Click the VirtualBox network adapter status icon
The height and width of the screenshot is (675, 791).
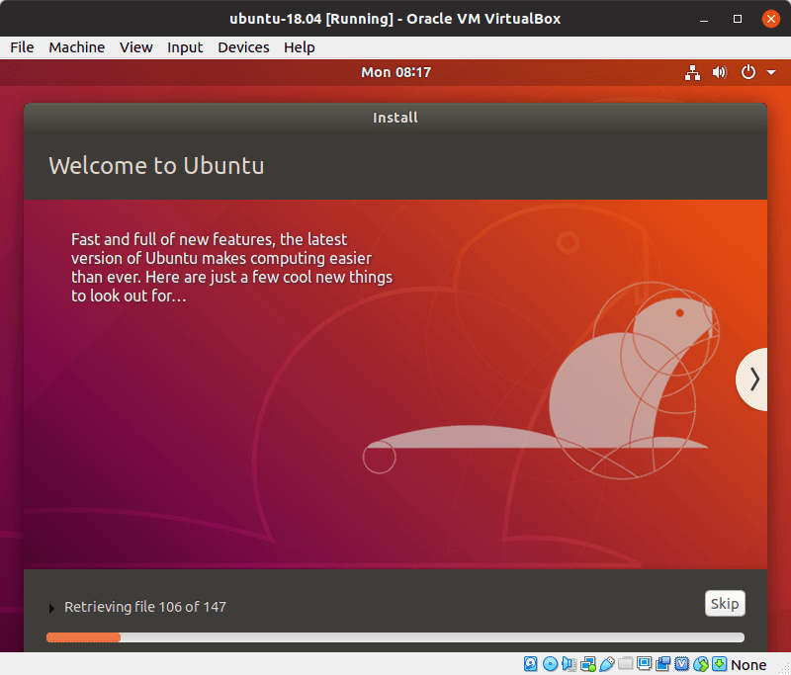coord(587,664)
